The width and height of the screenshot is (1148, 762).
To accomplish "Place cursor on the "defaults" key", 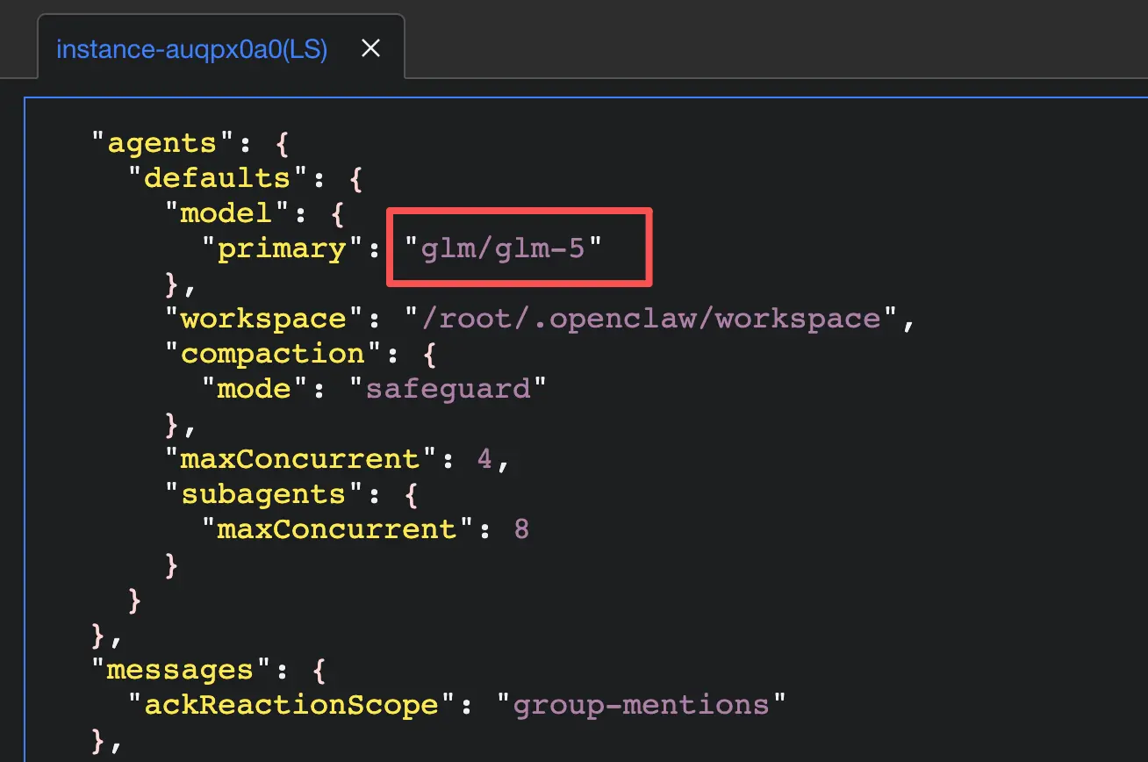I will coord(219,178).
